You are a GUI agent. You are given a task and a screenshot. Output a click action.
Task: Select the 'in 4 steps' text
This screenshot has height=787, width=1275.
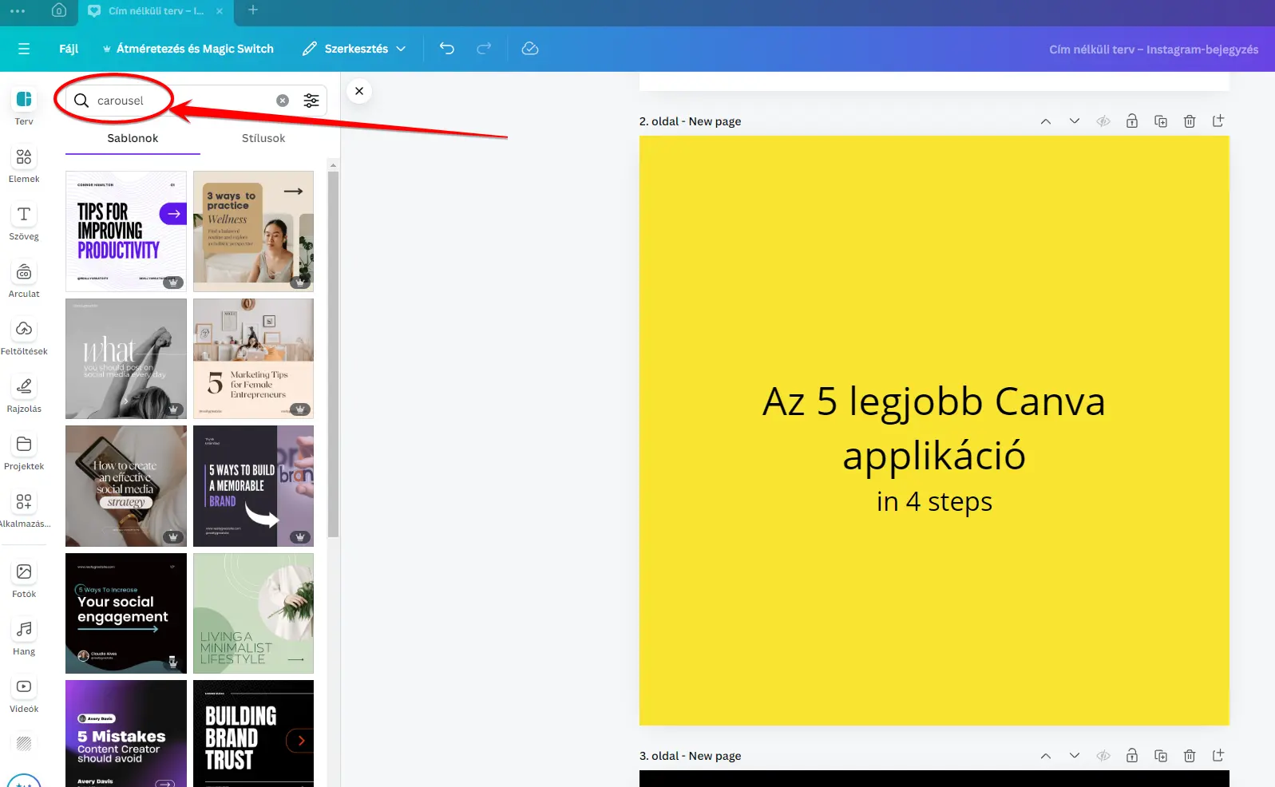click(934, 502)
